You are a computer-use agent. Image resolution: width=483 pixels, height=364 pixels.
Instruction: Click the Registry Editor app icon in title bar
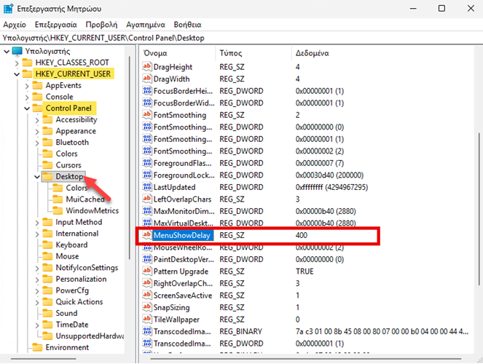click(10, 8)
